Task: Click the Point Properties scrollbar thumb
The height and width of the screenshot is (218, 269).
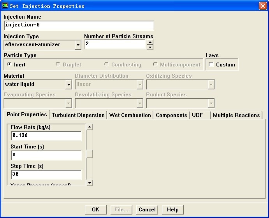Action: click(90, 153)
